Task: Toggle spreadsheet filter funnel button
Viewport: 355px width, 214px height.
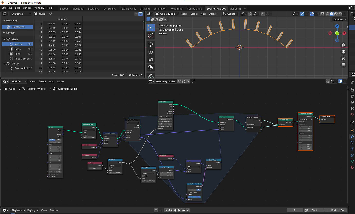Action: tap(140, 14)
